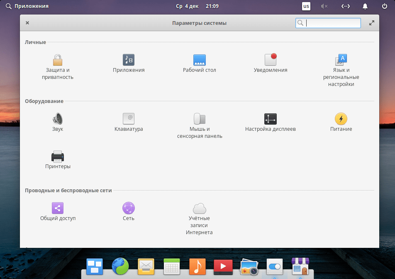Open Общий доступ sharing settings
The width and height of the screenshot is (395, 279).
pos(58,208)
